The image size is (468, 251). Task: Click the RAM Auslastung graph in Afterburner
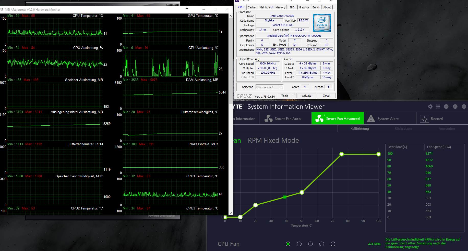point(170,96)
